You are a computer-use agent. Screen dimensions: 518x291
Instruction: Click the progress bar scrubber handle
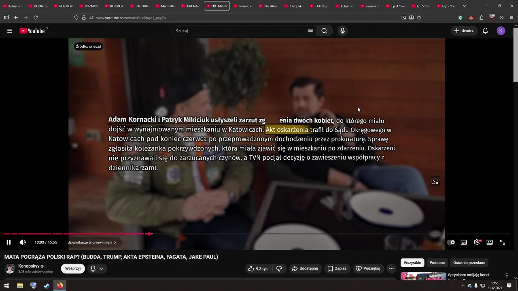click(x=150, y=234)
